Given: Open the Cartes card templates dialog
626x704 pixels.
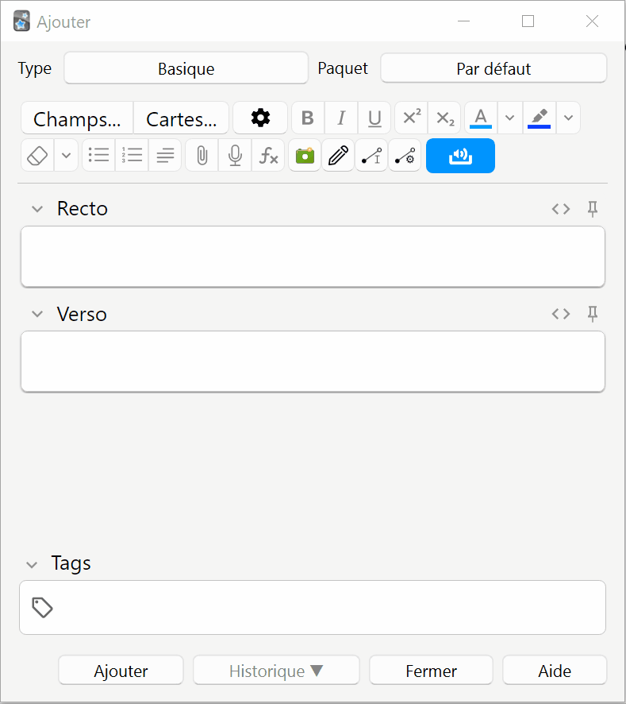Looking at the screenshot, I should coord(181,118).
